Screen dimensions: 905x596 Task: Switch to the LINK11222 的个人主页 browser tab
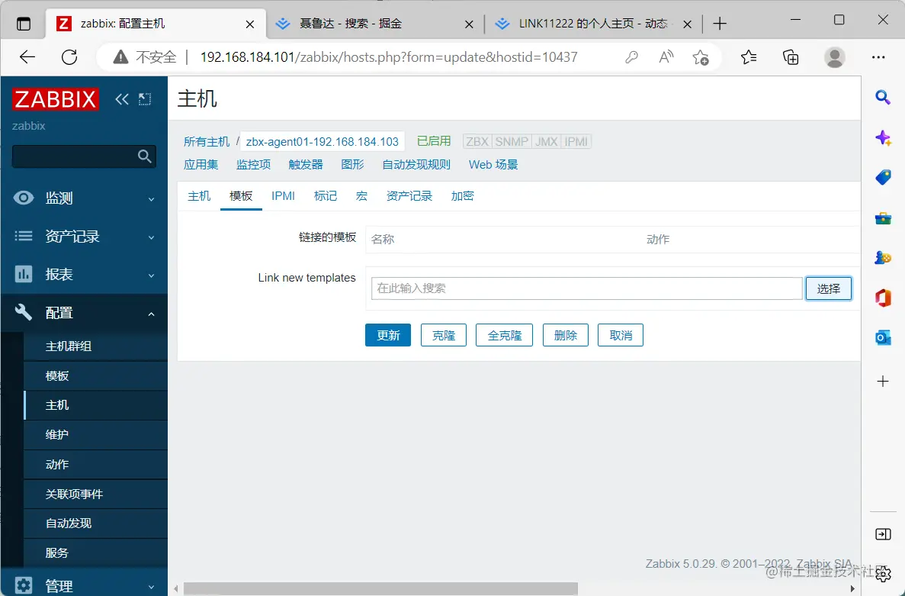[592, 24]
